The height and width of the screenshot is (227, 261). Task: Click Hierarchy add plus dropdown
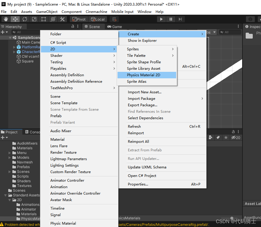(4, 32)
